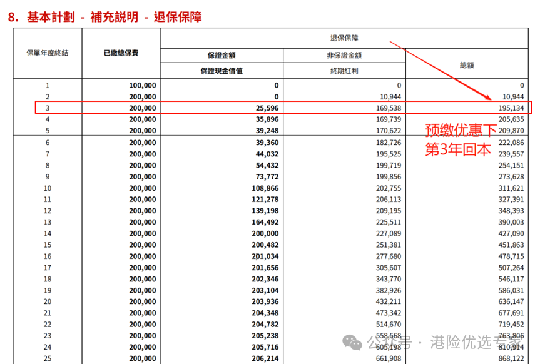Select terminal bonus 169,538
Viewport: 540px width, 364px height.
point(389,108)
